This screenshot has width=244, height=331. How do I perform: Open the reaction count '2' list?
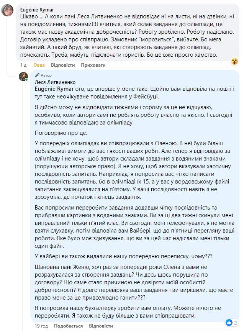235,323
